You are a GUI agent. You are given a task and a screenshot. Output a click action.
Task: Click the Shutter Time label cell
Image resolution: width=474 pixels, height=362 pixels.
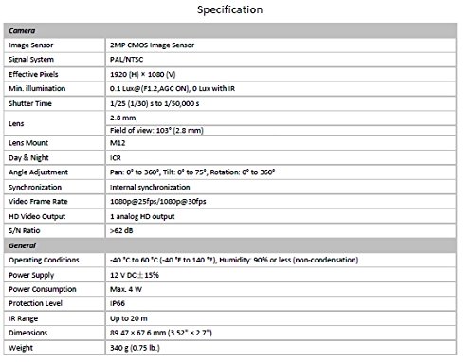click(54, 103)
